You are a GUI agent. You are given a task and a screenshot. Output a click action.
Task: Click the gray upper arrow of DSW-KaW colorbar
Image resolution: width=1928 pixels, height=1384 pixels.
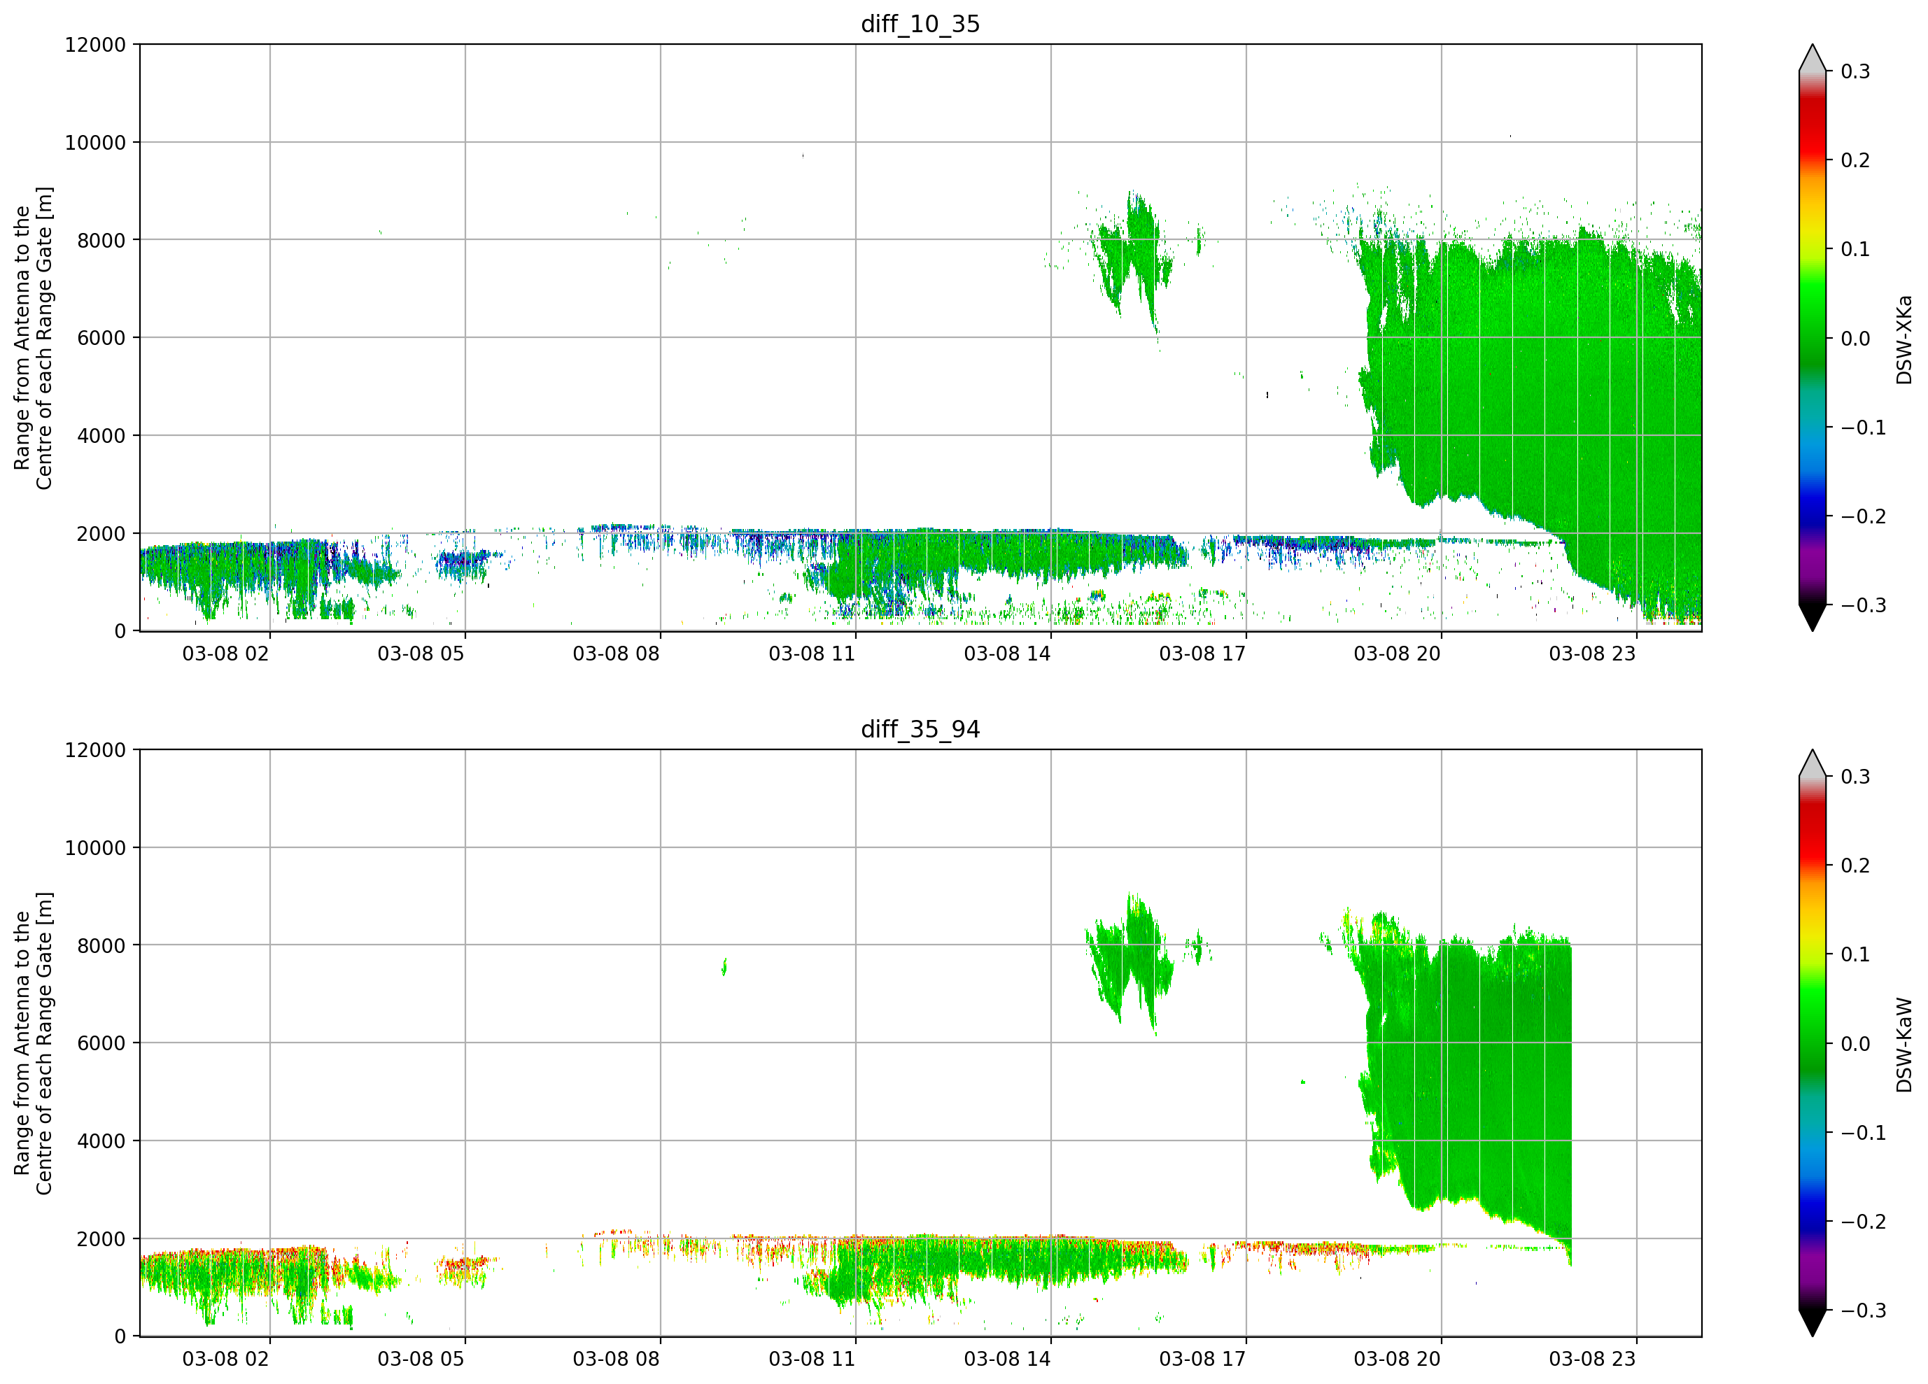(x=1813, y=765)
